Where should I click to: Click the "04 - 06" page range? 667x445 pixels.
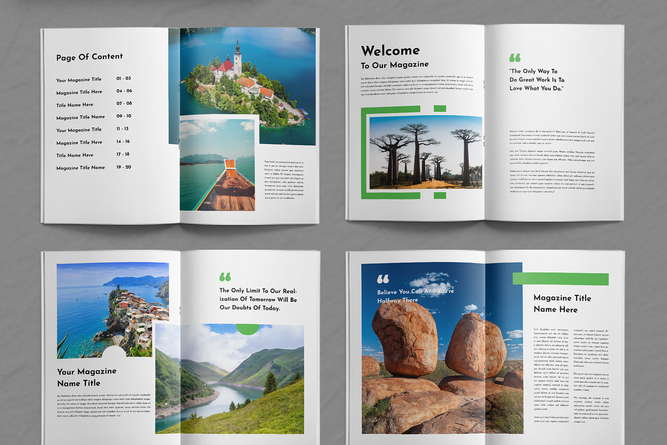coord(124,91)
